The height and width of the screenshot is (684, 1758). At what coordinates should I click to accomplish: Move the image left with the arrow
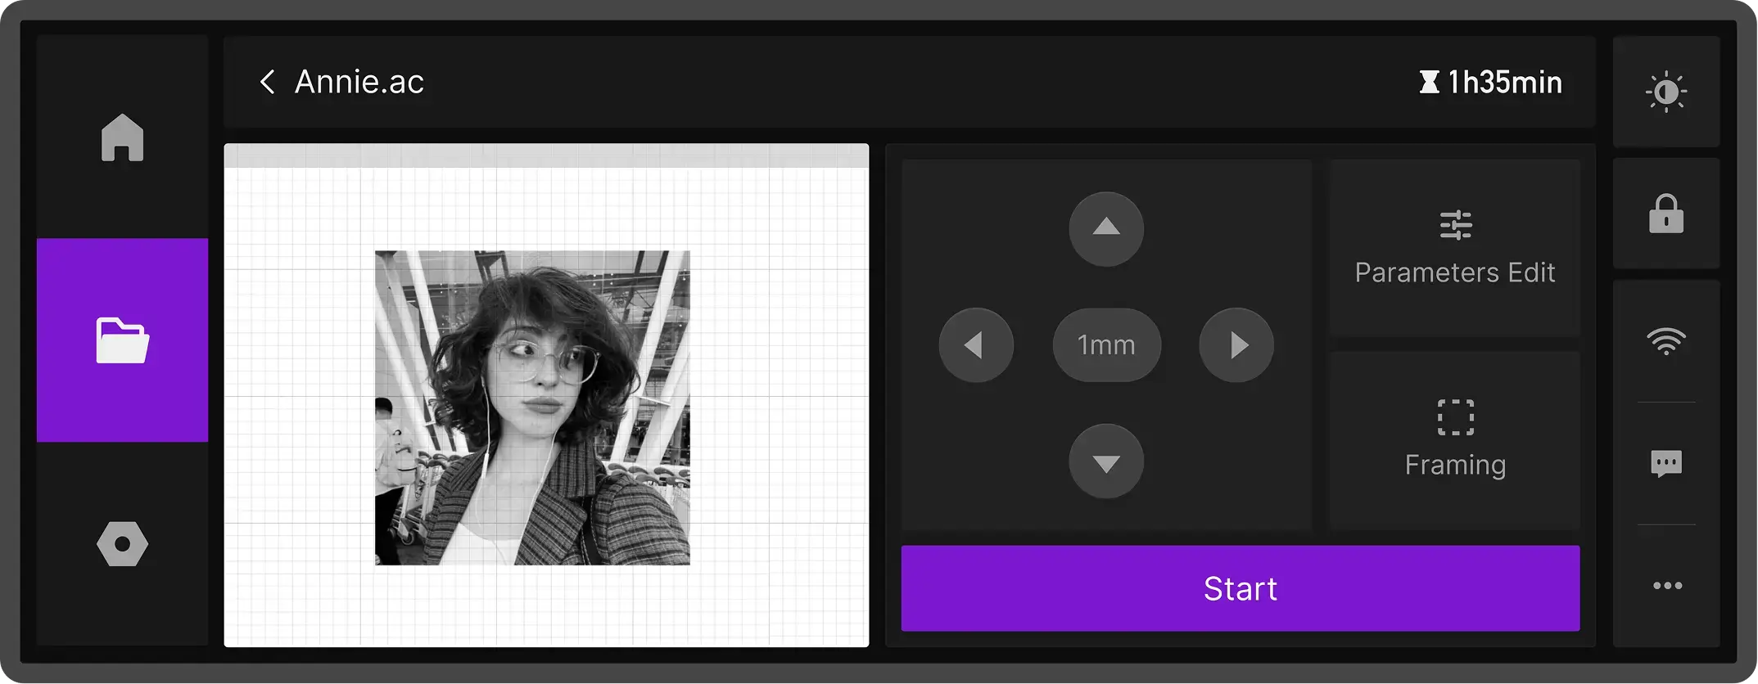pos(976,345)
